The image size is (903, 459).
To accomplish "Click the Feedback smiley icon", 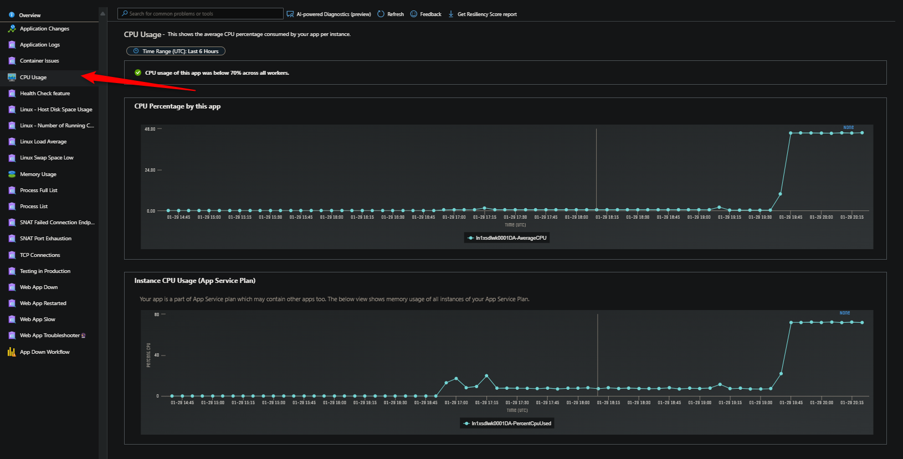I will pos(414,14).
